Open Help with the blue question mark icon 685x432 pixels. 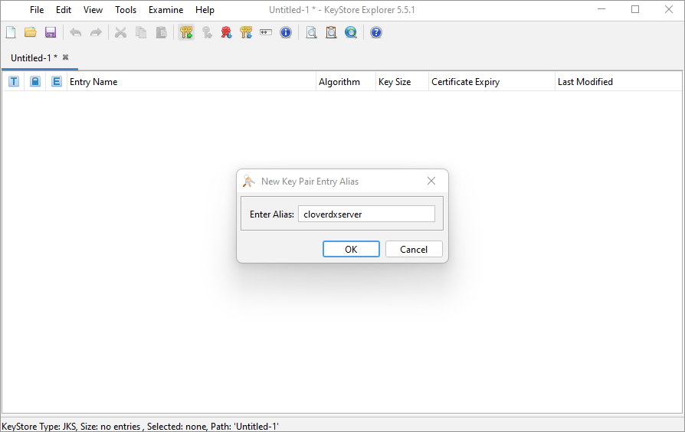[x=376, y=32]
